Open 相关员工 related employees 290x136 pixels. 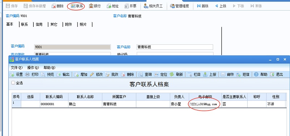pos(153,6)
